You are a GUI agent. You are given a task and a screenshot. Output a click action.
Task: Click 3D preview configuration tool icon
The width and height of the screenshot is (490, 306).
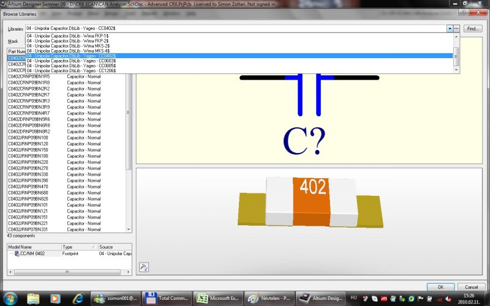[144, 267]
